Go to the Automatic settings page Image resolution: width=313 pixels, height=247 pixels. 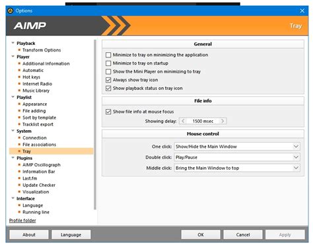33,70
